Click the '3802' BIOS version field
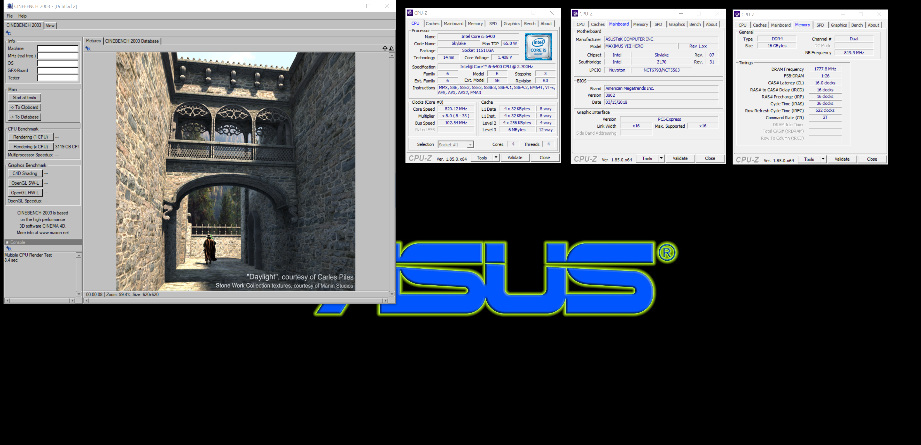921x445 pixels. click(x=661, y=95)
